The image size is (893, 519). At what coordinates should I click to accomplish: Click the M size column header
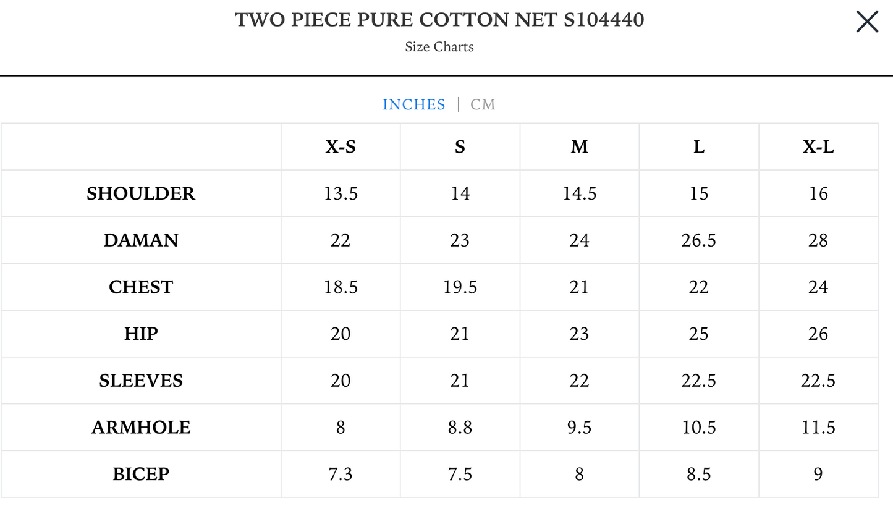coord(579,147)
